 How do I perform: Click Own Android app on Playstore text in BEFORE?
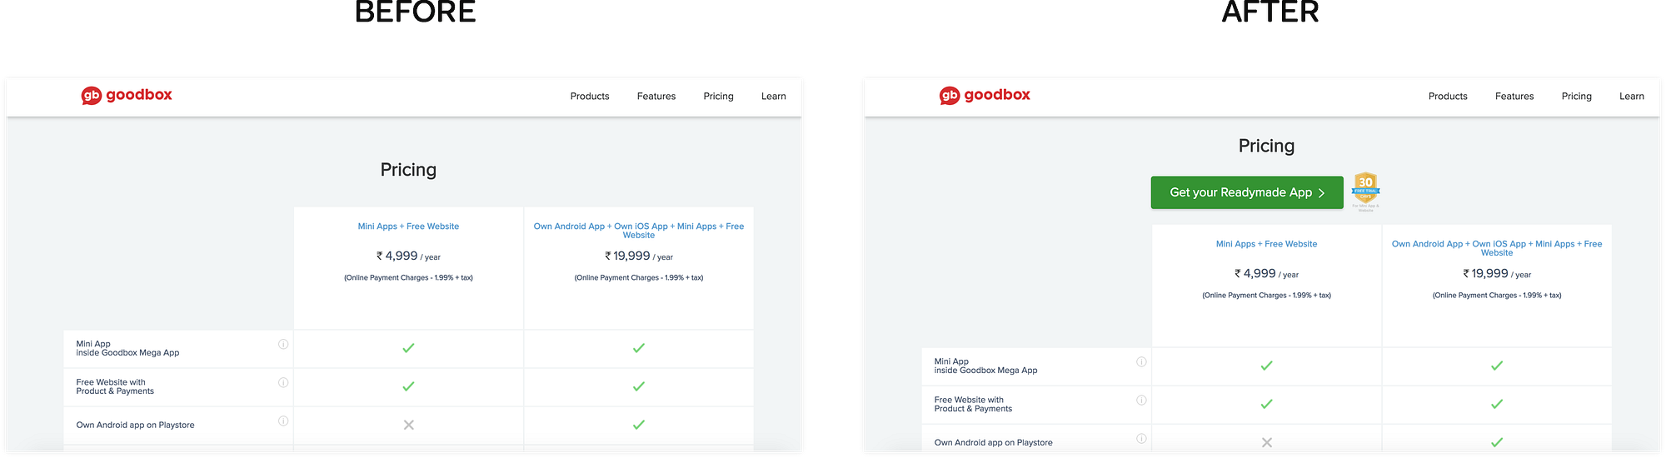pyautogui.click(x=135, y=425)
